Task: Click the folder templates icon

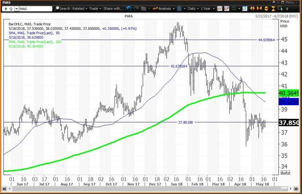Action: 143,8
